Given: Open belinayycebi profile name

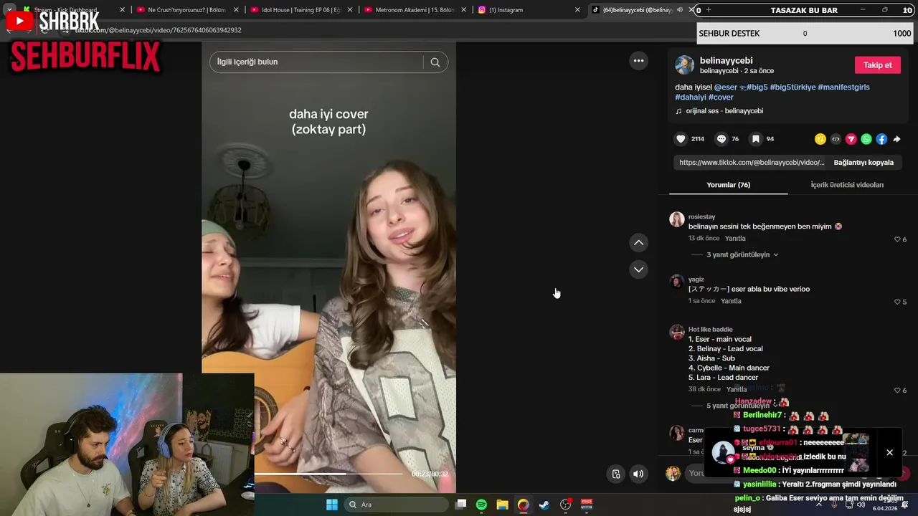Looking at the screenshot, I should coord(726,61).
